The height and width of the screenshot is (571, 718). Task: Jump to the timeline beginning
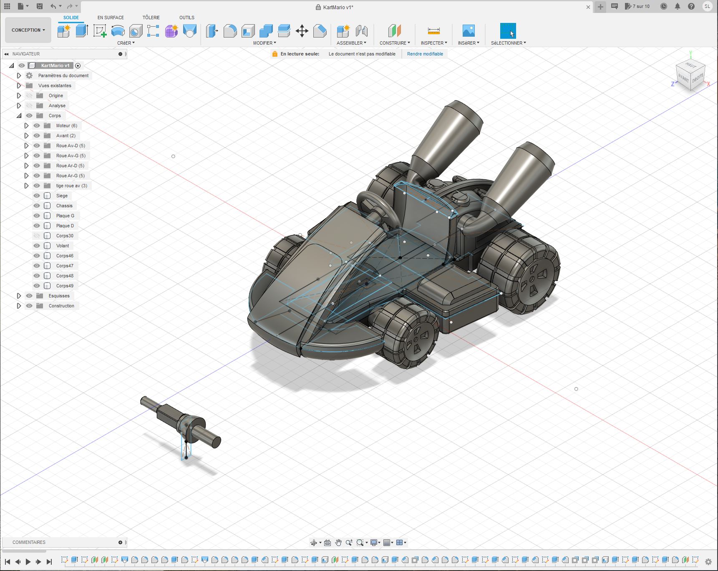[7, 562]
